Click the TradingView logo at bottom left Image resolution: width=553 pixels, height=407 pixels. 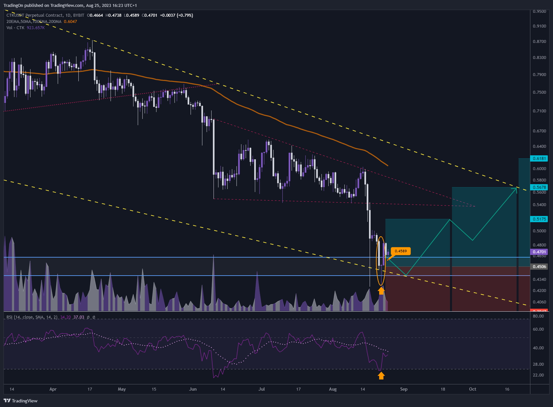[20, 401]
